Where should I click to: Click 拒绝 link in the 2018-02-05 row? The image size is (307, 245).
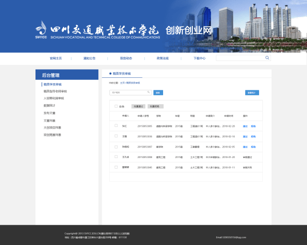253,147
